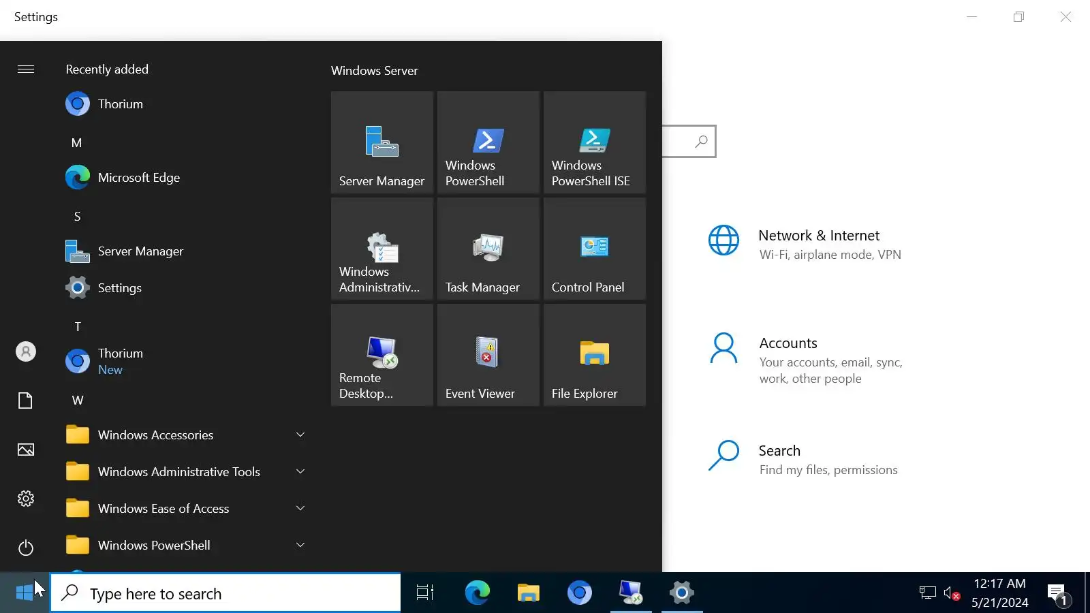Jump to the letter T header
Viewport: 1090px width, 613px height.
click(x=78, y=327)
